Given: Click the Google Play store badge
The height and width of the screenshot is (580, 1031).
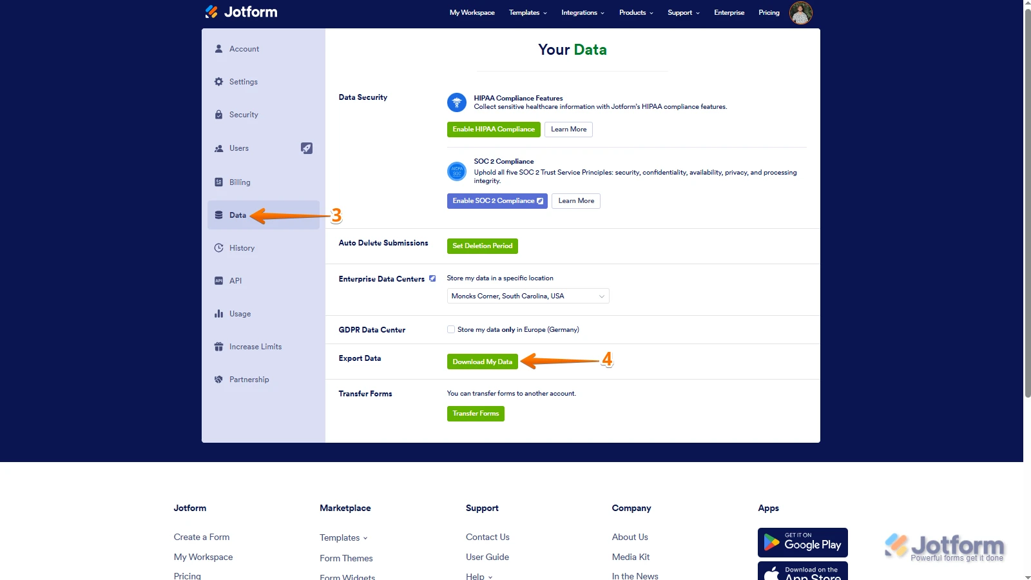Looking at the screenshot, I should tap(802, 543).
